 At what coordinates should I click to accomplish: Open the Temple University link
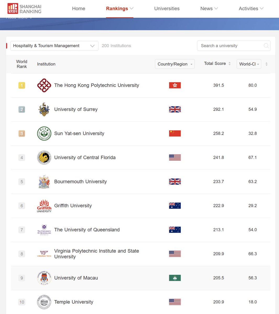pos(74,302)
